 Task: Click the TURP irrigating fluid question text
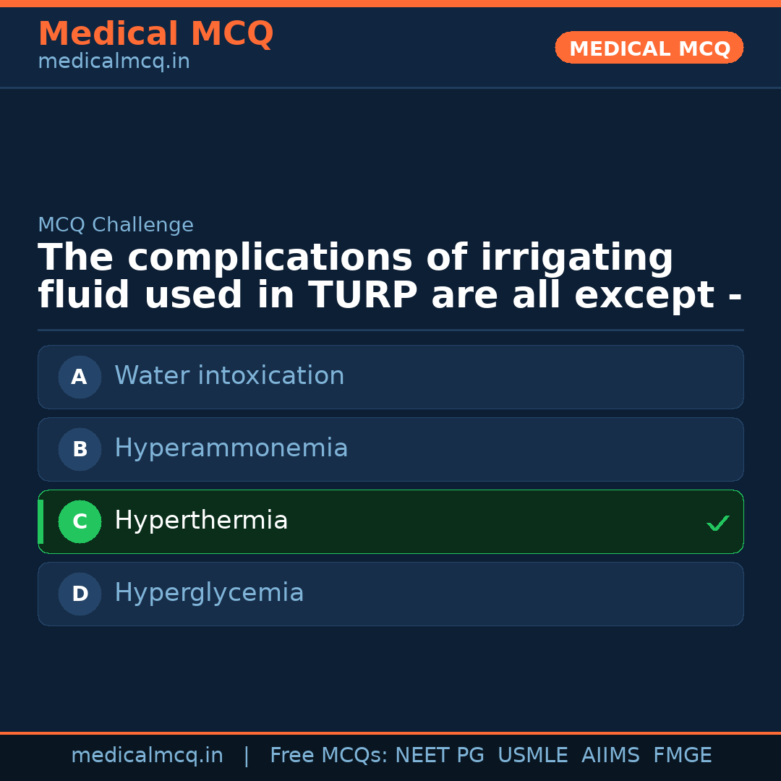tap(390, 277)
